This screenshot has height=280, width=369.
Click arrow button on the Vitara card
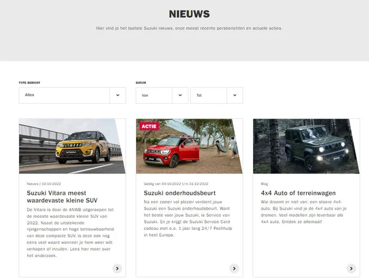tap(117, 268)
